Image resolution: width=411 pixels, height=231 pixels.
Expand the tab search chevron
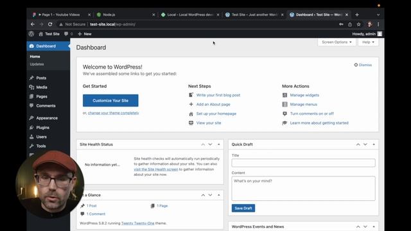click(x=378, y=15)
